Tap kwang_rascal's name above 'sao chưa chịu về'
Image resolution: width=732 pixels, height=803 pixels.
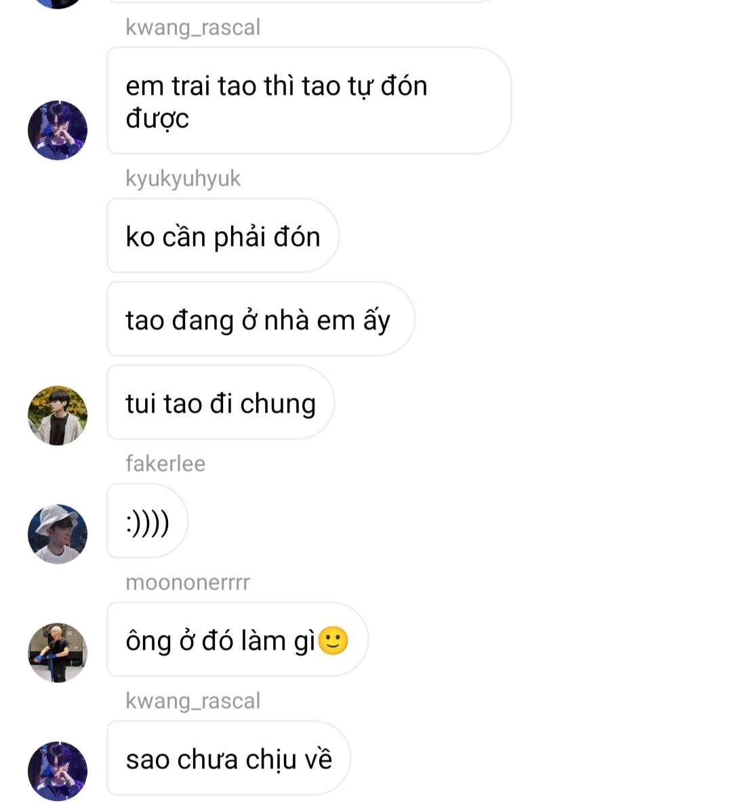click(x=193, y=701)
